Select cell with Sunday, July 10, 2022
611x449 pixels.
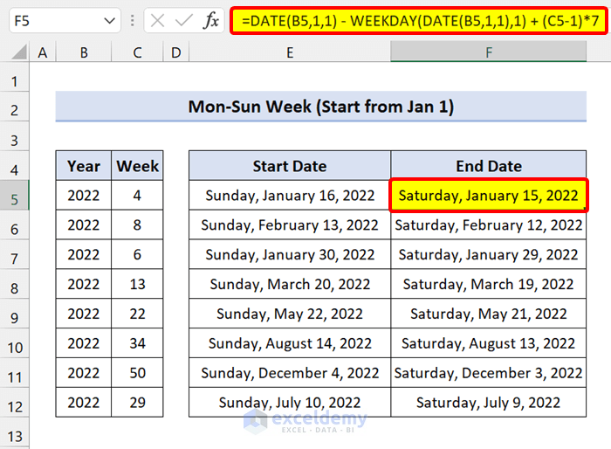click(x=289, y=403)
